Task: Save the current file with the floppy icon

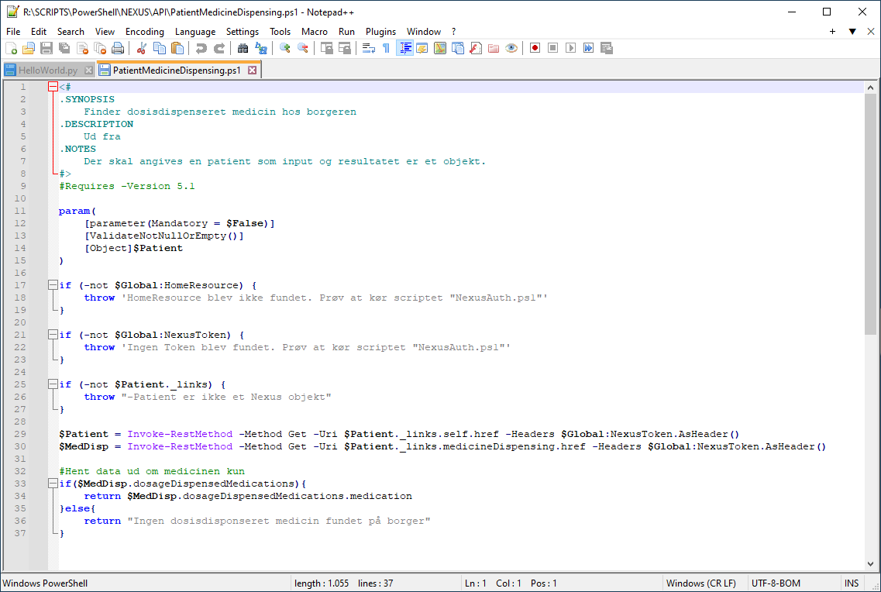Action: click(x=46, y=48)
